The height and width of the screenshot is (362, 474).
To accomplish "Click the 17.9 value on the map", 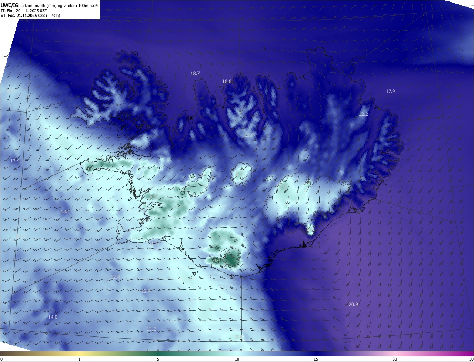I will point(390,91).
